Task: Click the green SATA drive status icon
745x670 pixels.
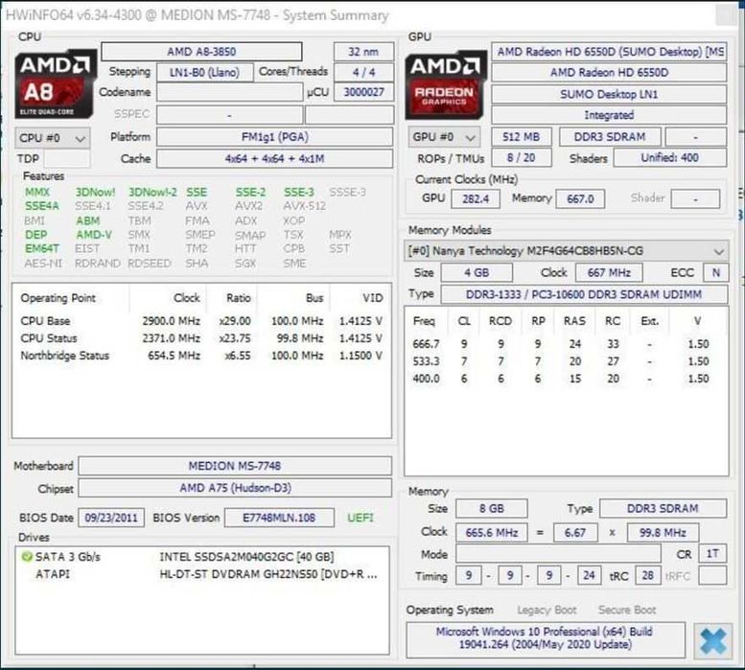Action: coord(27,557)
